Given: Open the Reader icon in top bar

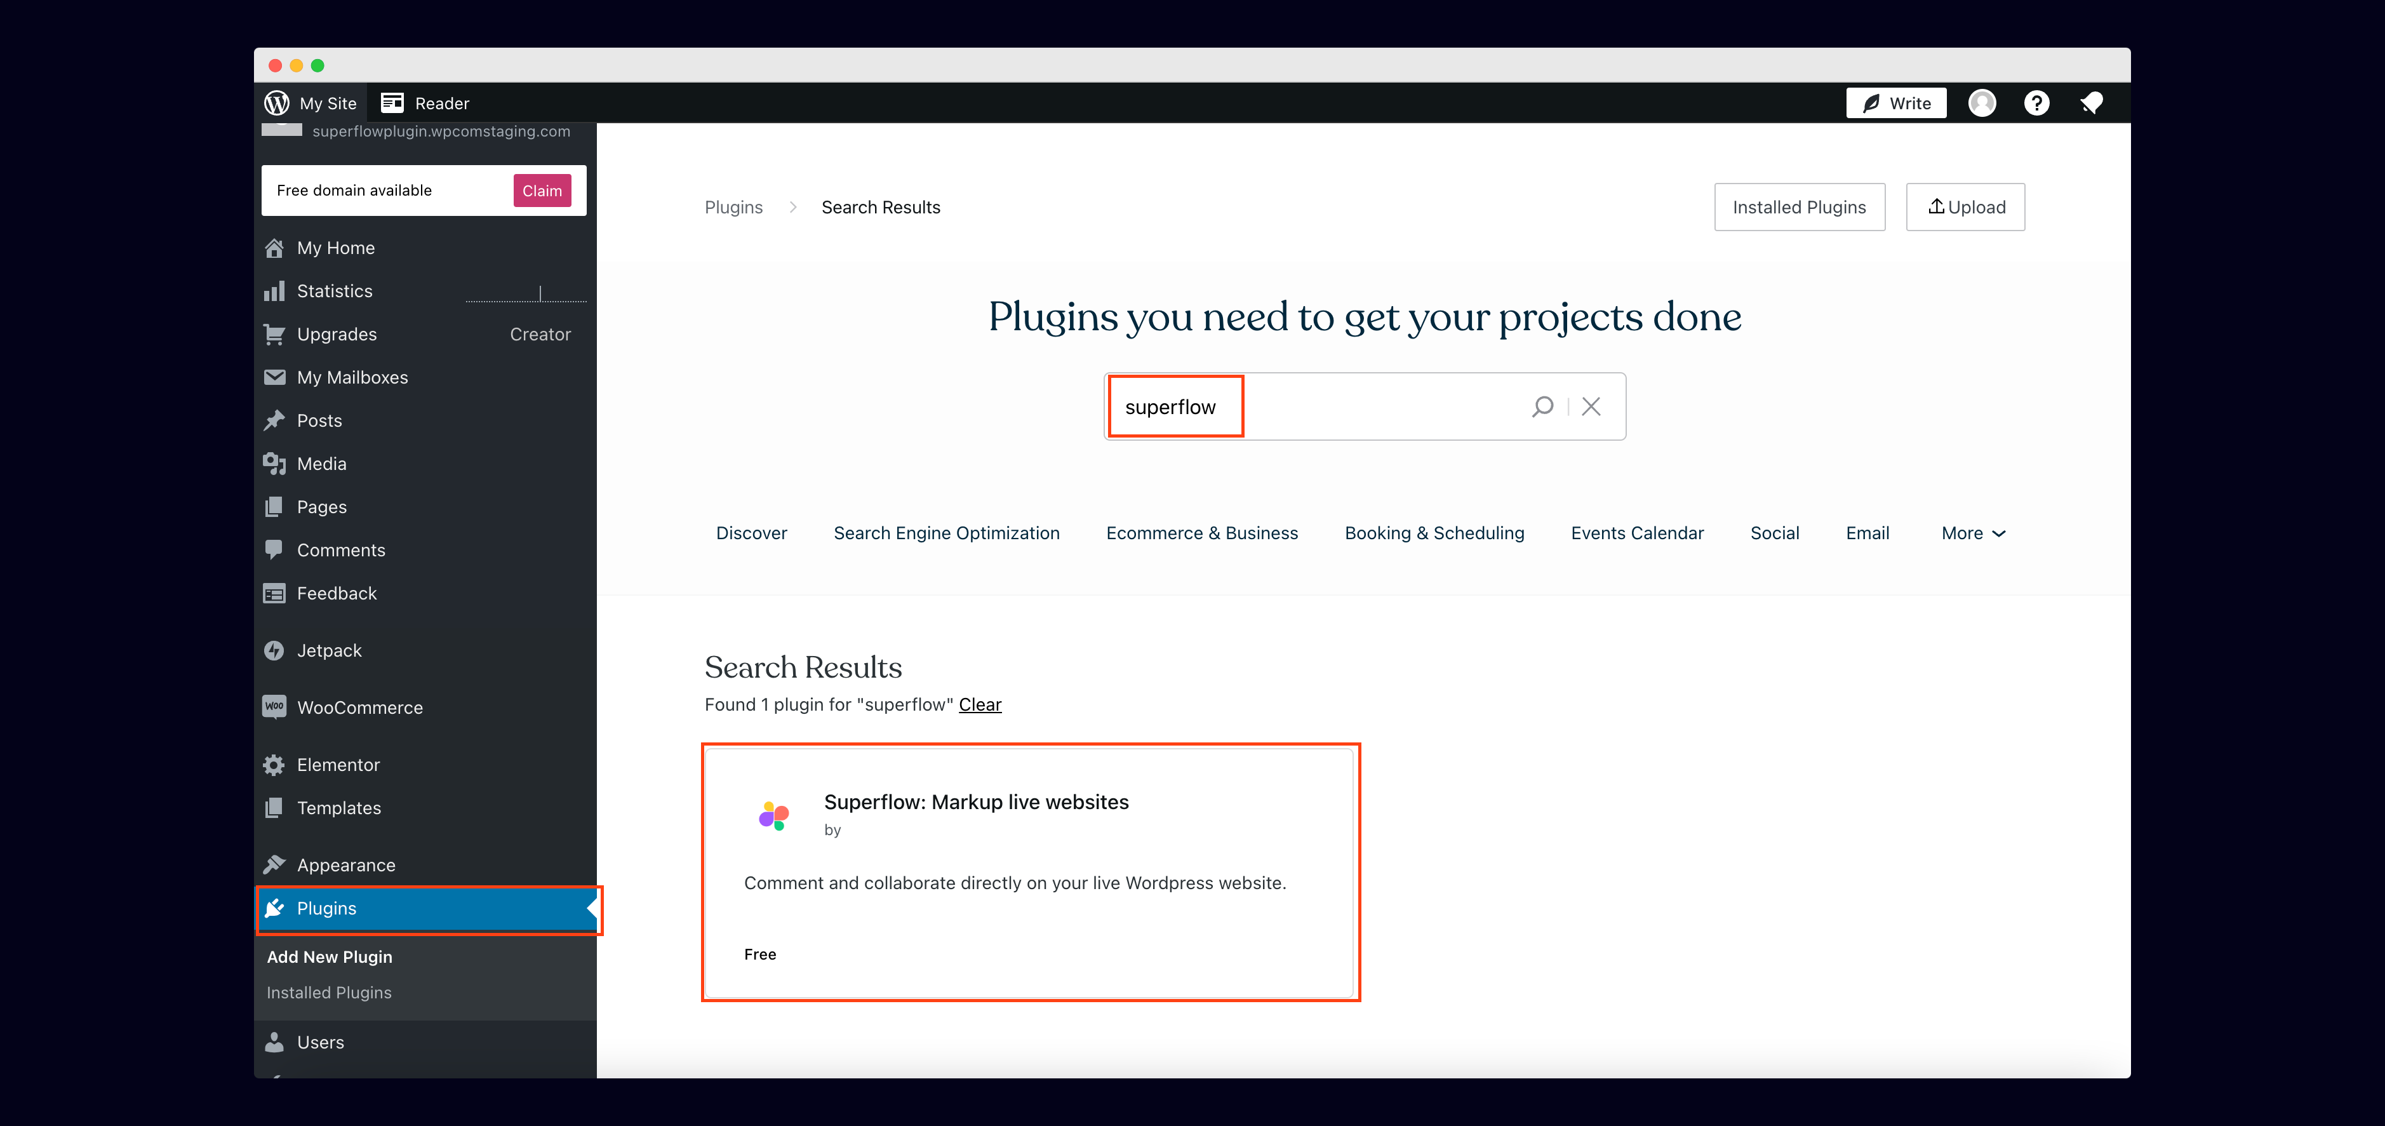Looking at the screenshot, I should [392, 103].
